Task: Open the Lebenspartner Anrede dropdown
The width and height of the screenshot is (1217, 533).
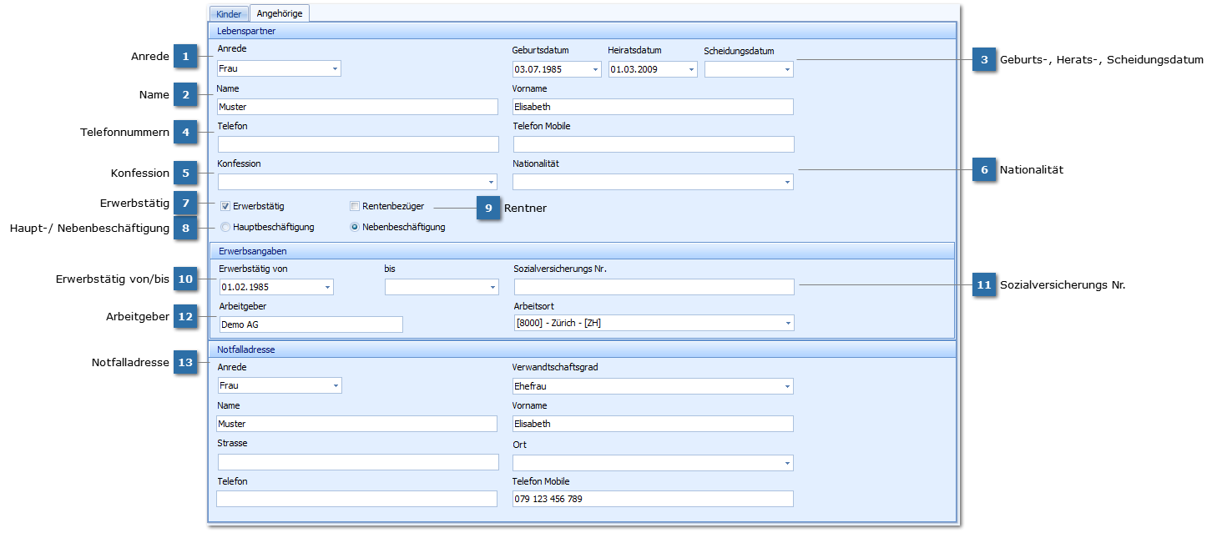Action: (x=334, y=69)
